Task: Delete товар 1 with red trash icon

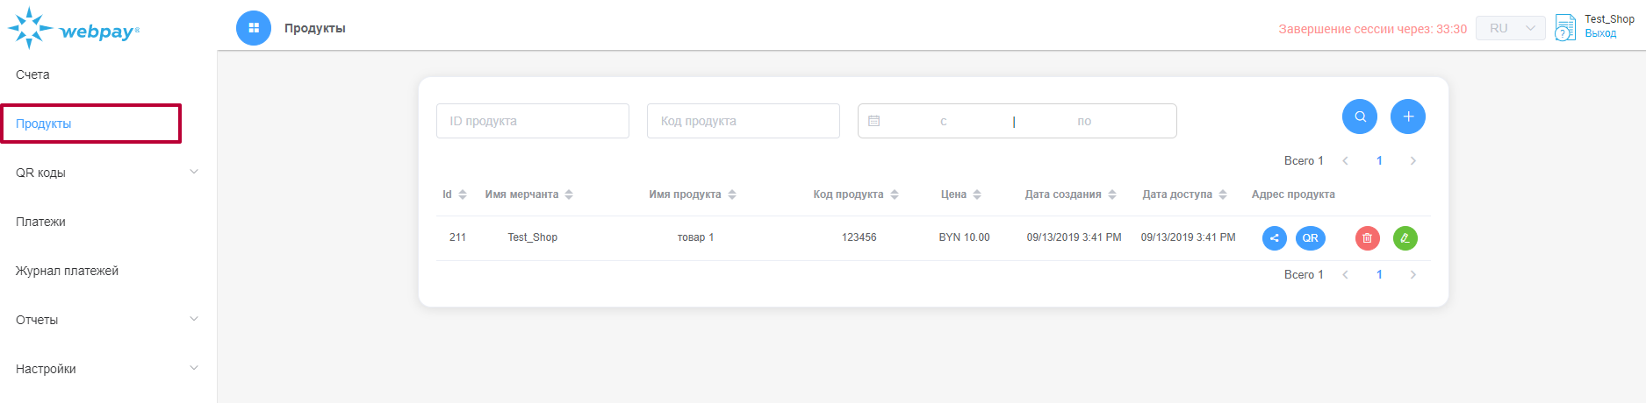Action: tap(1367, 238)
